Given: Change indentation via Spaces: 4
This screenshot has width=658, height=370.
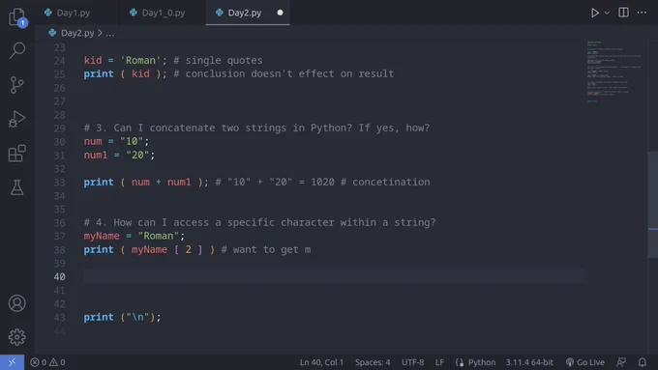Looking at the screenshot, I should click(x=373, y=362).
